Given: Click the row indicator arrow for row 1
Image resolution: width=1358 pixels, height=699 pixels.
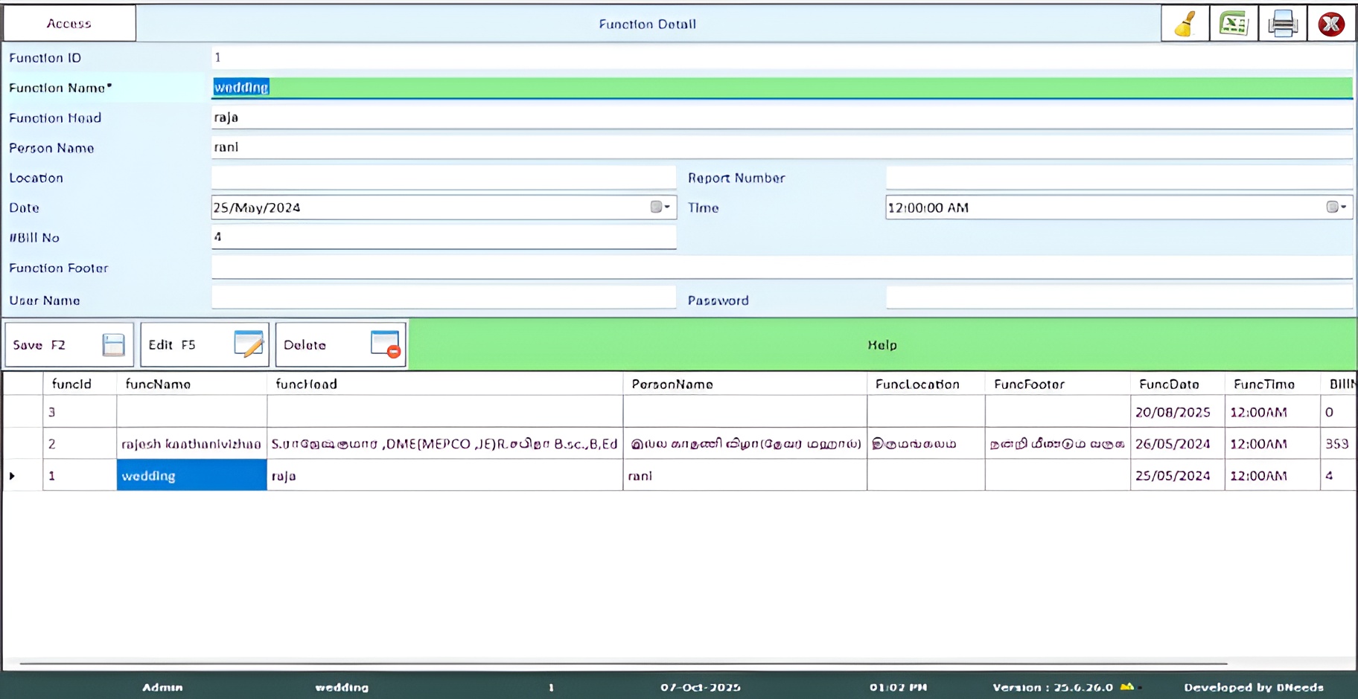Looking at the screenshot, I should (x=13, y=476).
